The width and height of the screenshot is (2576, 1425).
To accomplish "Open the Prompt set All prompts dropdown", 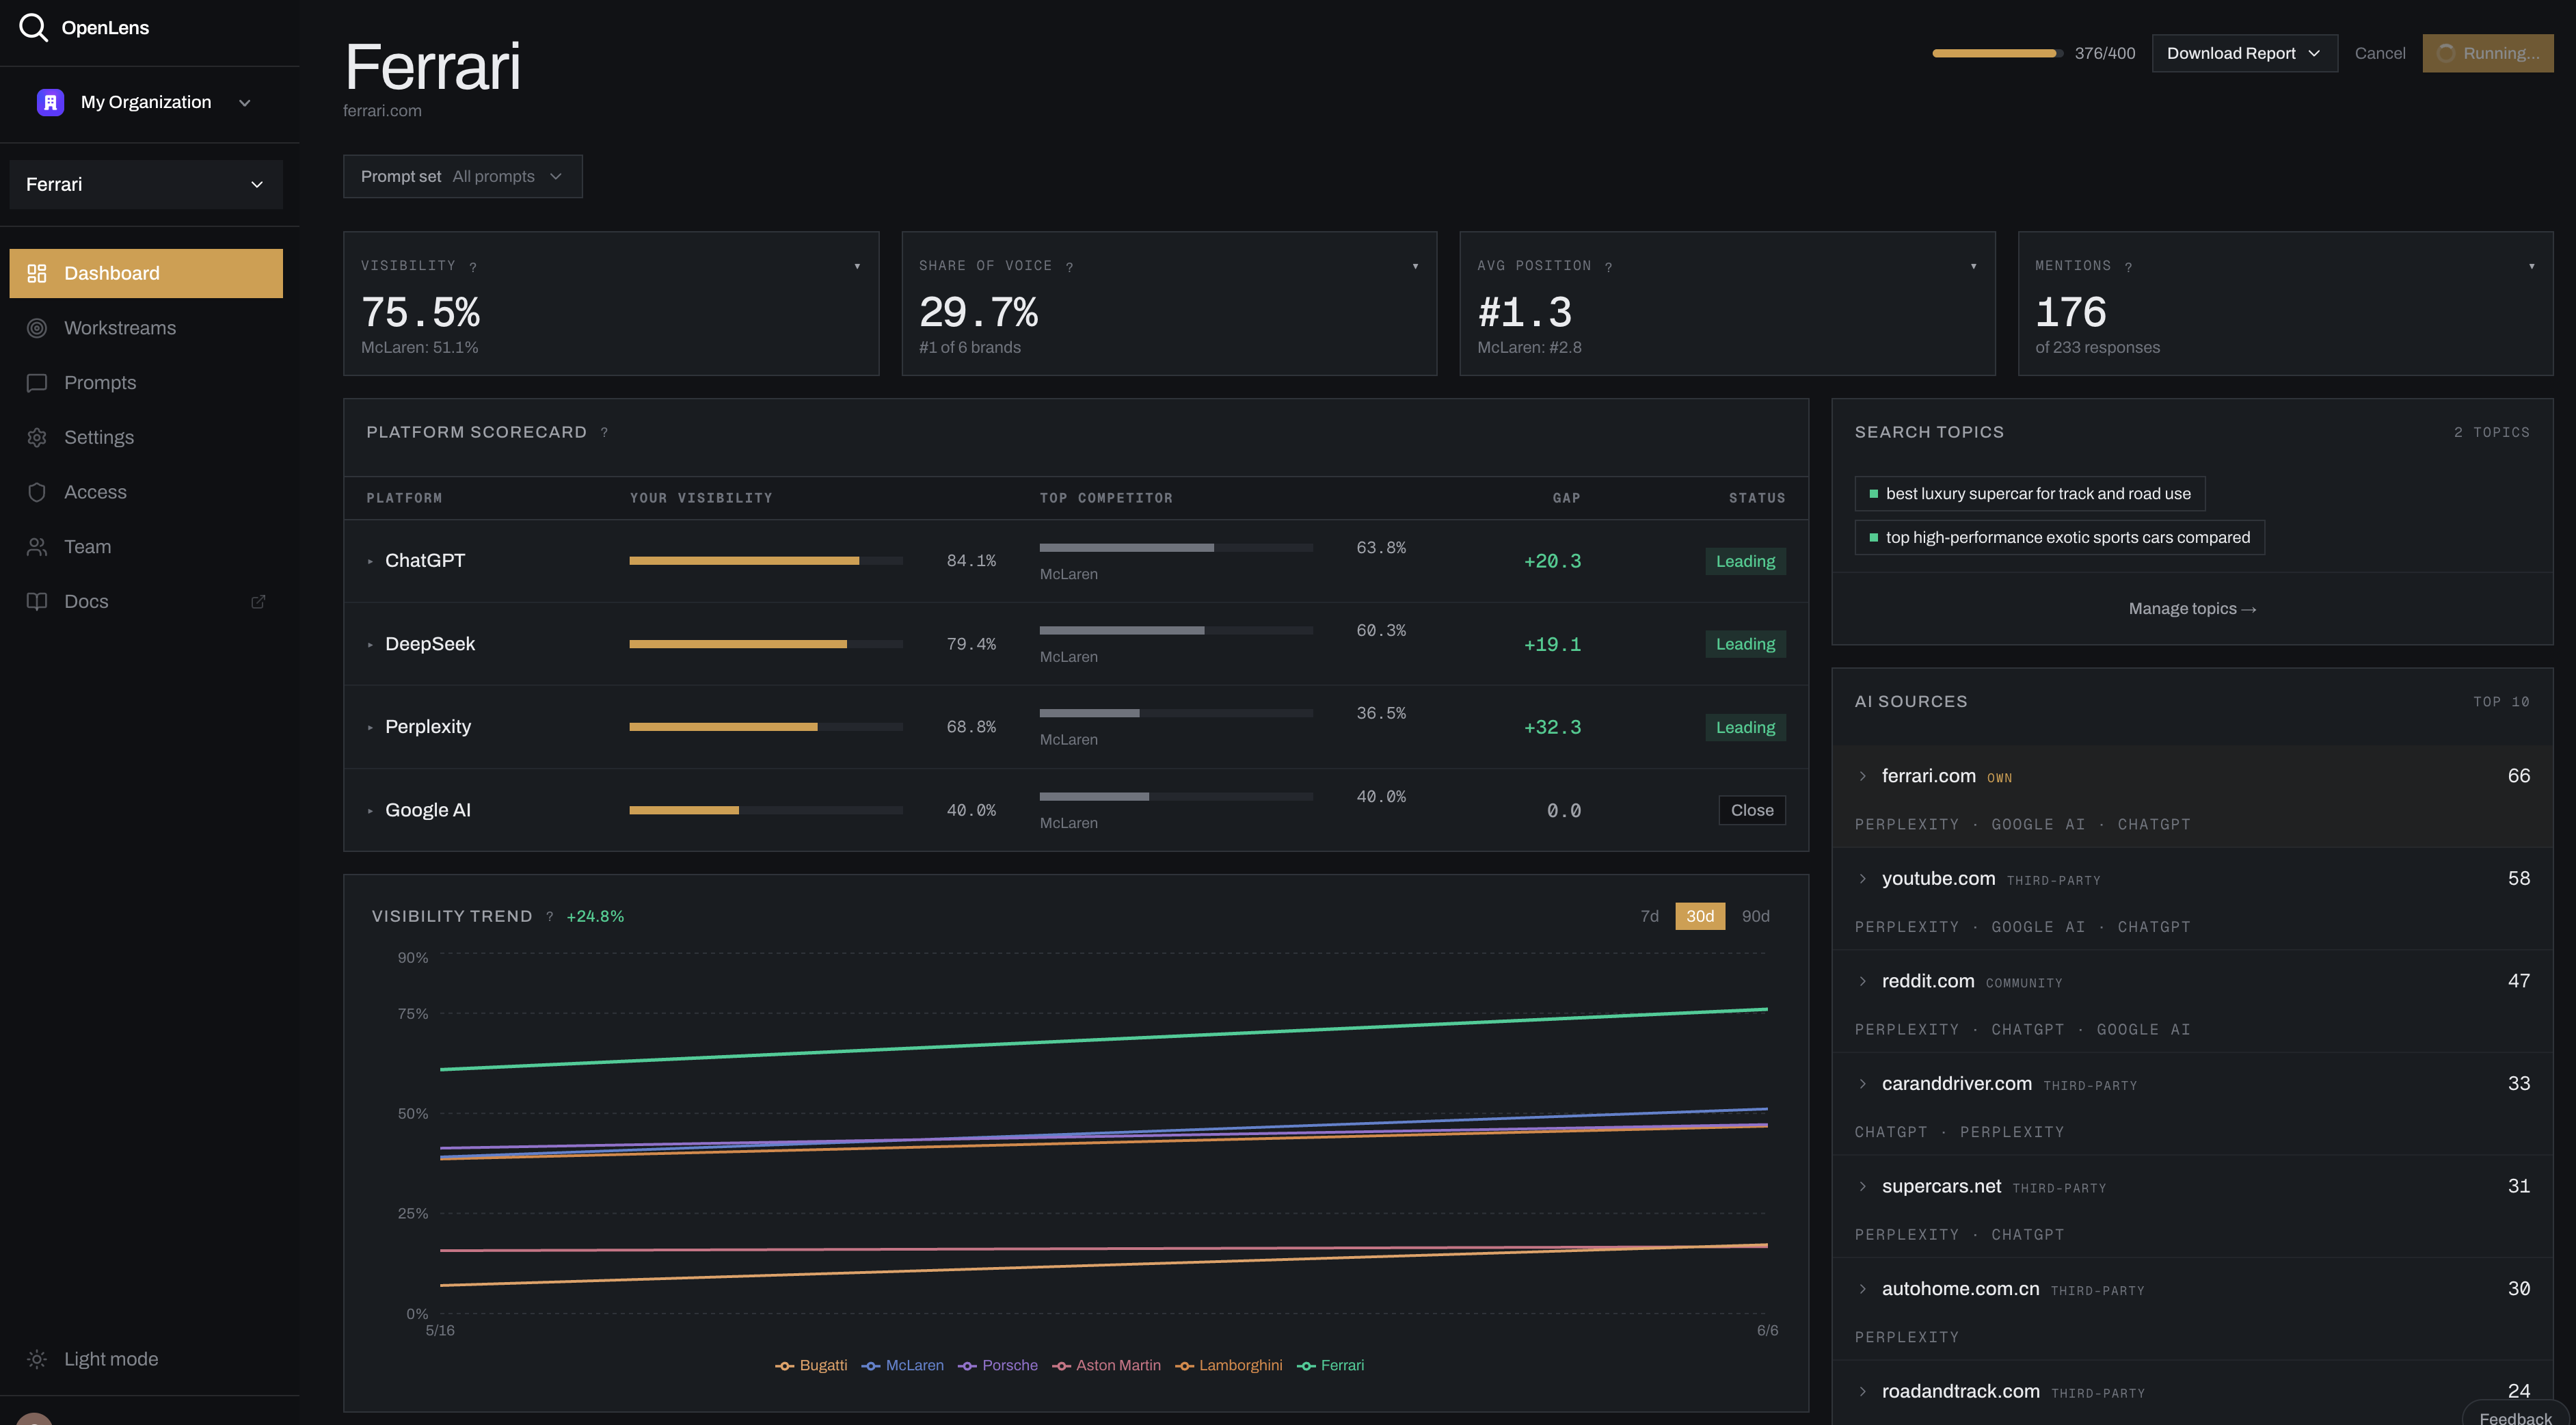I will tap(462, 176).
